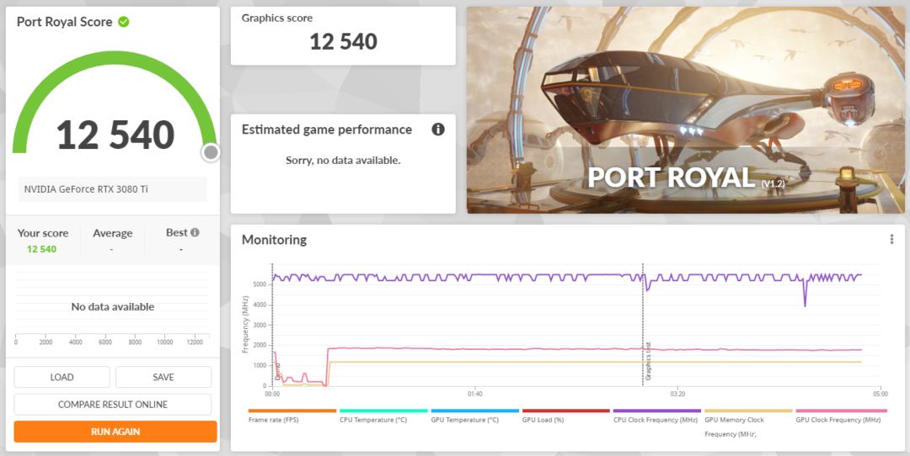The image size is (910, 456).
Task: Click the PORT ROYAL (V1.2) title text
Action: (x=687, y=178)
